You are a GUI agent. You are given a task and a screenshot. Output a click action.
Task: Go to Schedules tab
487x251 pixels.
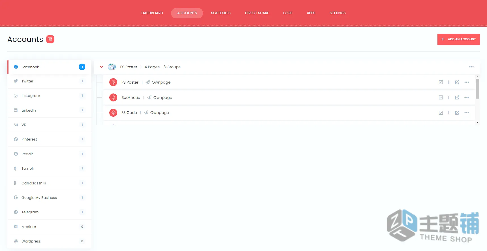[221, 13]
